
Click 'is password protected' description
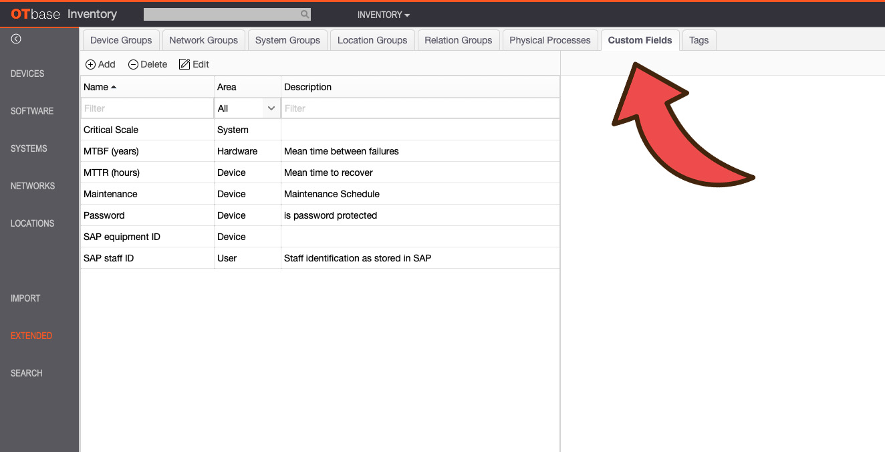pyautogui.click(x=331, y=215)
